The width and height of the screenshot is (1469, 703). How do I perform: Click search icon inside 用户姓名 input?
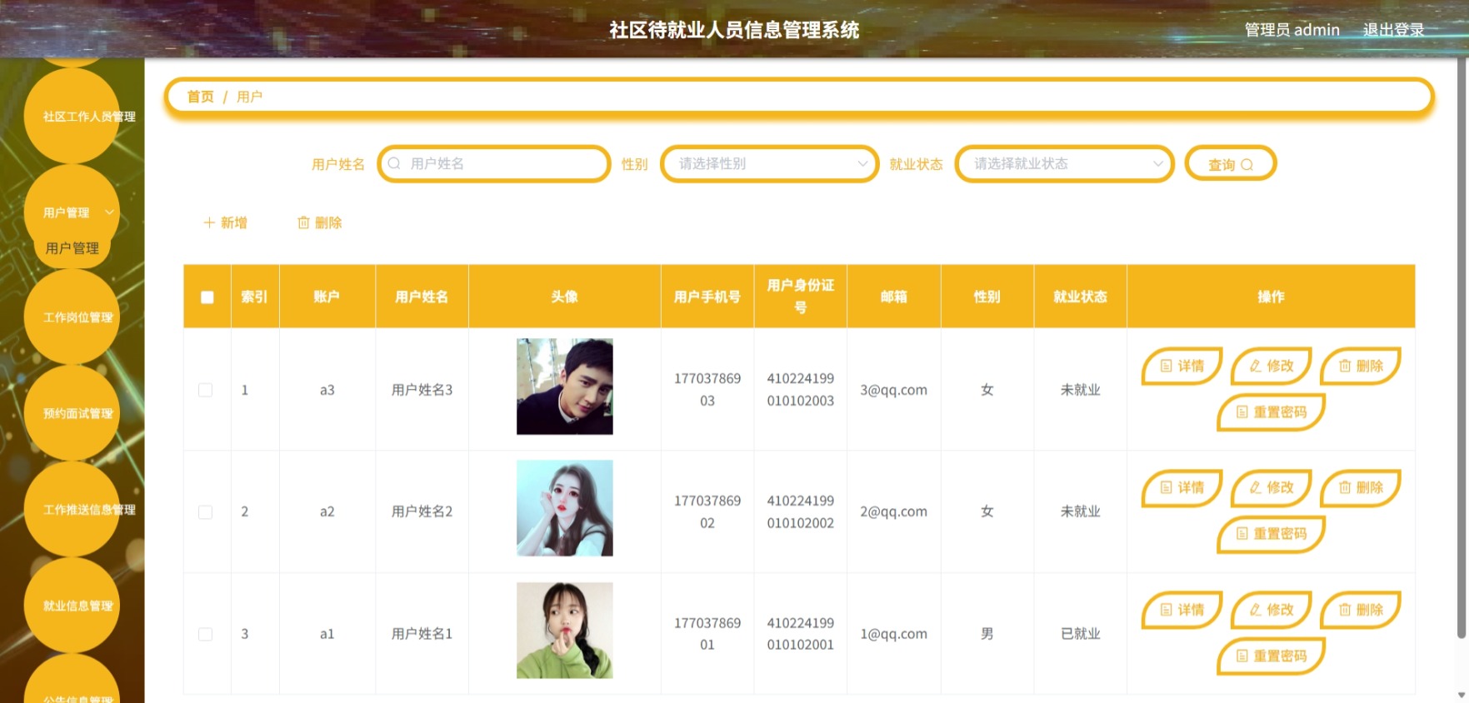394,163
